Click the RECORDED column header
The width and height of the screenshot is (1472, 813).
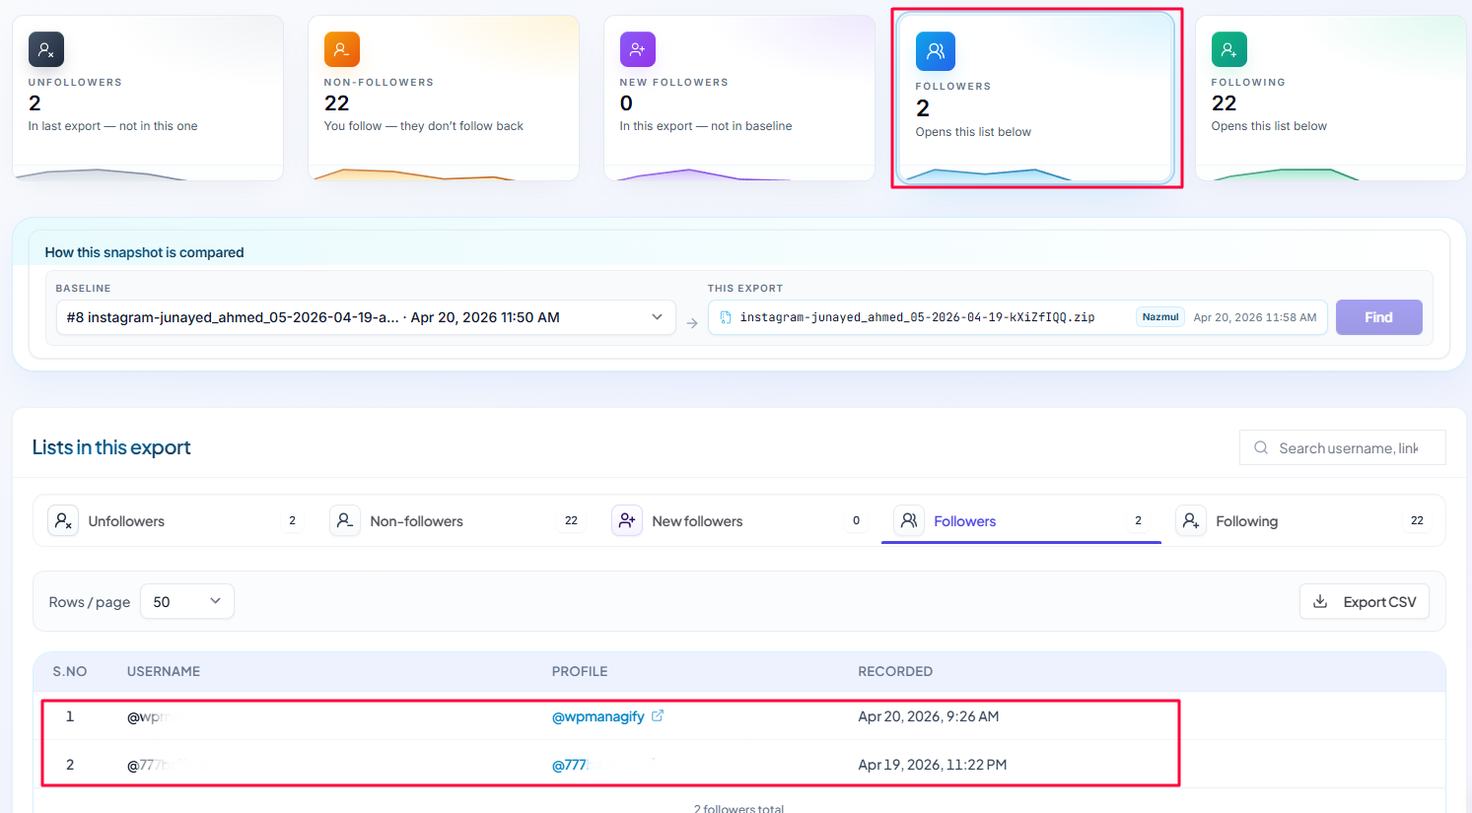coord(895,671)
